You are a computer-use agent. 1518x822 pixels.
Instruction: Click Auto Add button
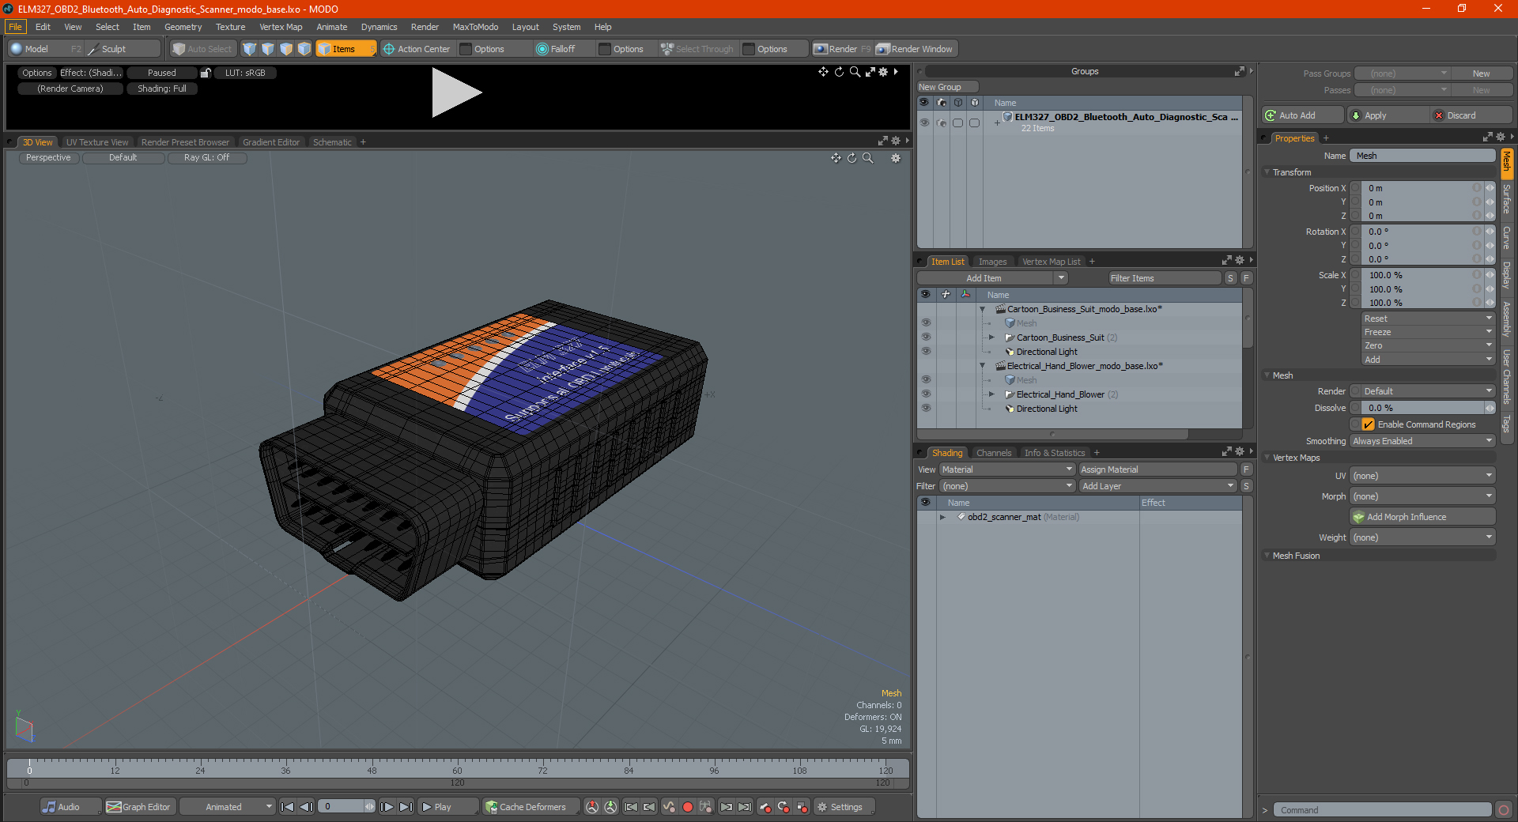tap(1303, 115)
